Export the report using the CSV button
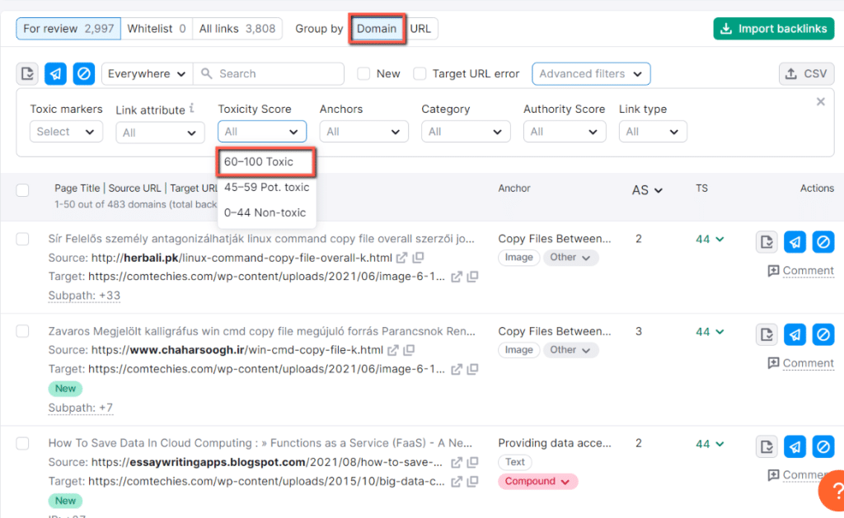Image resolution: width=844 pixels, height=518 pixels. [x=805, y=73]
